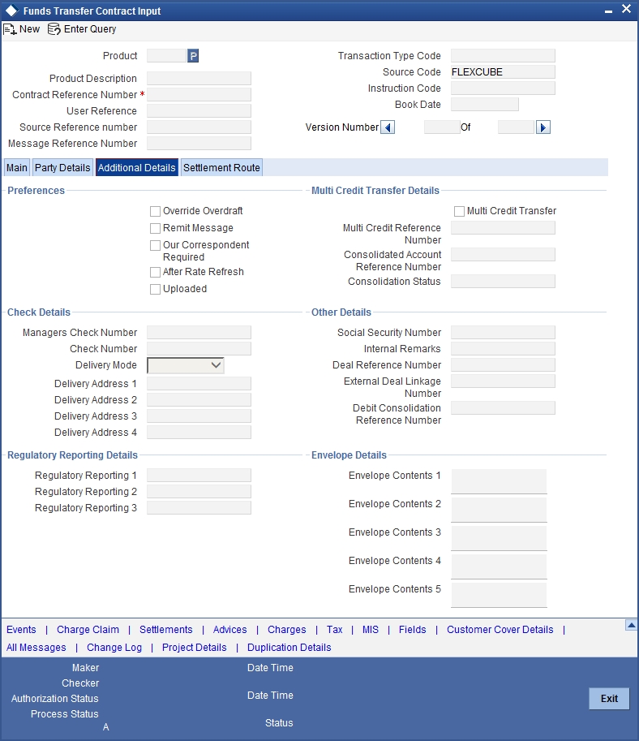Click the Consolidation Status field
Viewport: 639px width, 741px height.
503,282
